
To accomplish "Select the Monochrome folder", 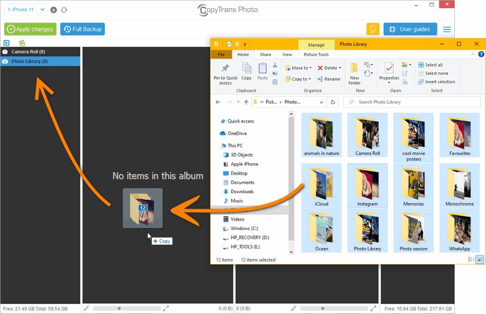I will (459, 186).
